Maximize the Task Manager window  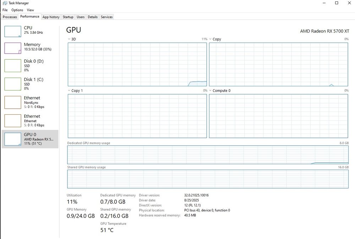click(337, 3)
